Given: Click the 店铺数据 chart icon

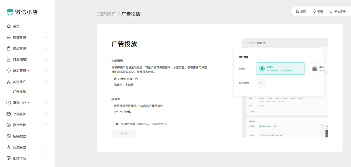Looking at the screenshot, I should tap(8, 136).
